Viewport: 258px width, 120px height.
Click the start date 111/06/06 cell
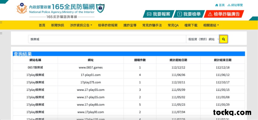[x=178, y=75]
